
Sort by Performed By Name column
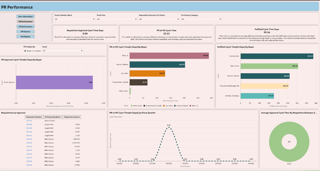tap(53, 117)
